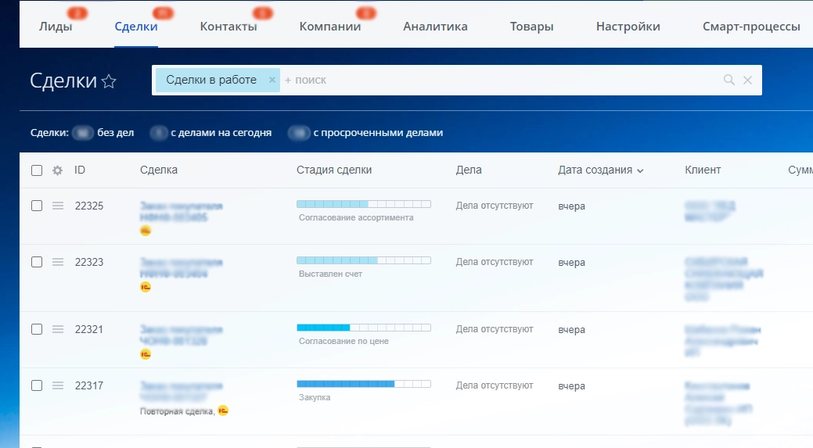Tick the checkbox for deal 22321
The width and height of the screenshot is (813, 448).
[37, 329]
